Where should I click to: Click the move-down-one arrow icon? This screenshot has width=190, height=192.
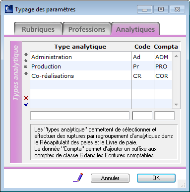[x=26, y=67]
